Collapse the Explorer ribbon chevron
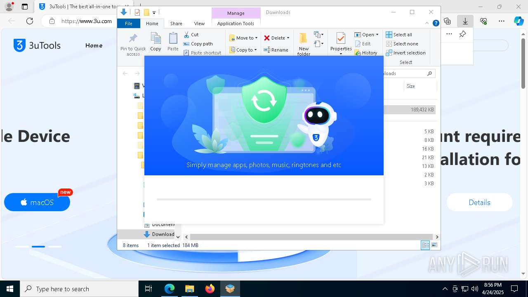This screenshot has height=297, width=528. click(x=427, y=24)
